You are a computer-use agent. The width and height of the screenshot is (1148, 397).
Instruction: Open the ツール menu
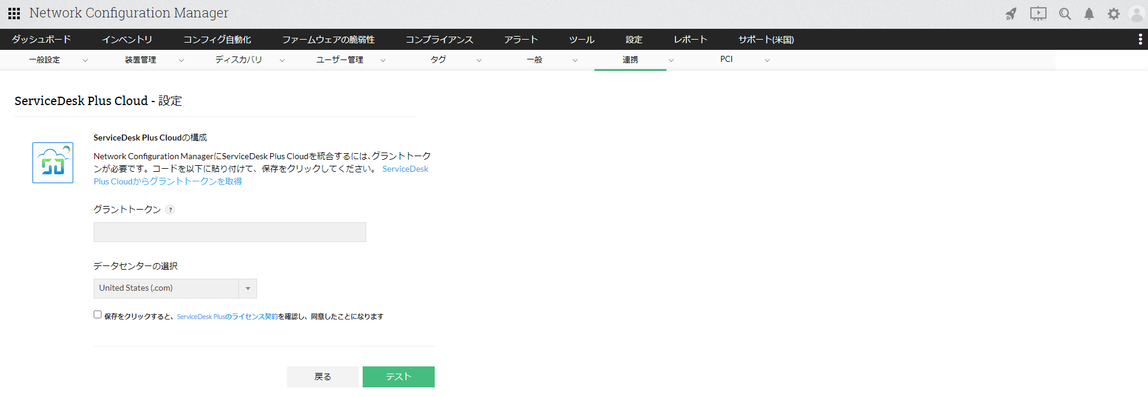[x=582, y=39]
